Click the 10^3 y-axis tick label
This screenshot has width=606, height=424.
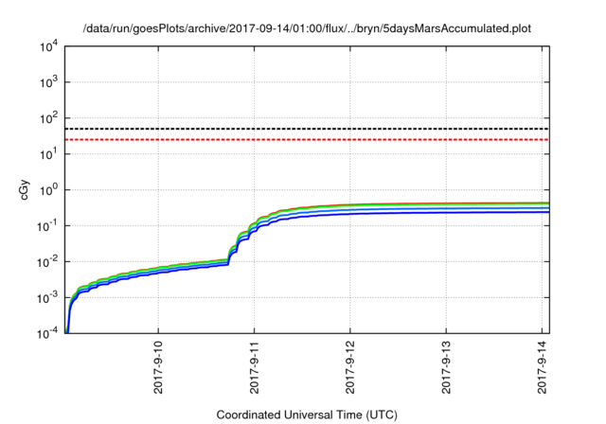pos(49,82)
